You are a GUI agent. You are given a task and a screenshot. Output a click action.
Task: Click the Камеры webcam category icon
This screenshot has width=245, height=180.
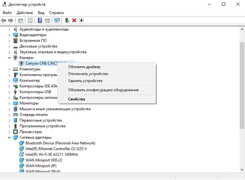(x=15, y=58)
